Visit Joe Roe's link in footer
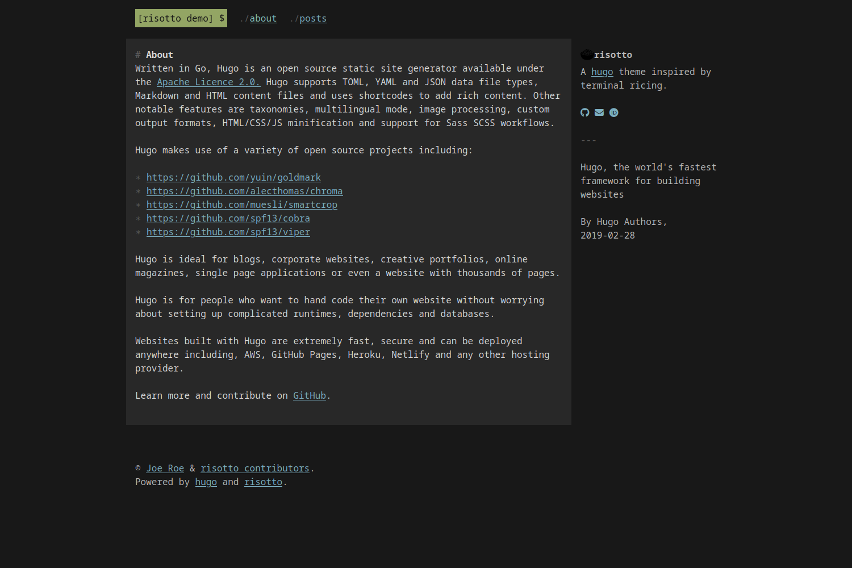The image size is (852, 568). click(x=165, y=468)
